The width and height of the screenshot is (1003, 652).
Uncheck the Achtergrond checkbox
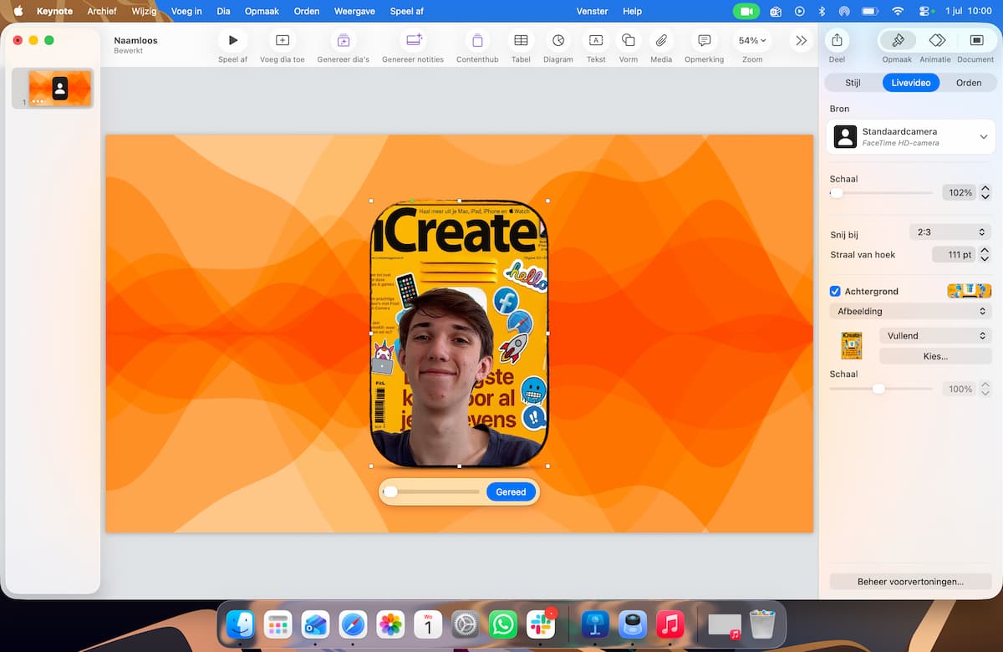tap(835, 291)
